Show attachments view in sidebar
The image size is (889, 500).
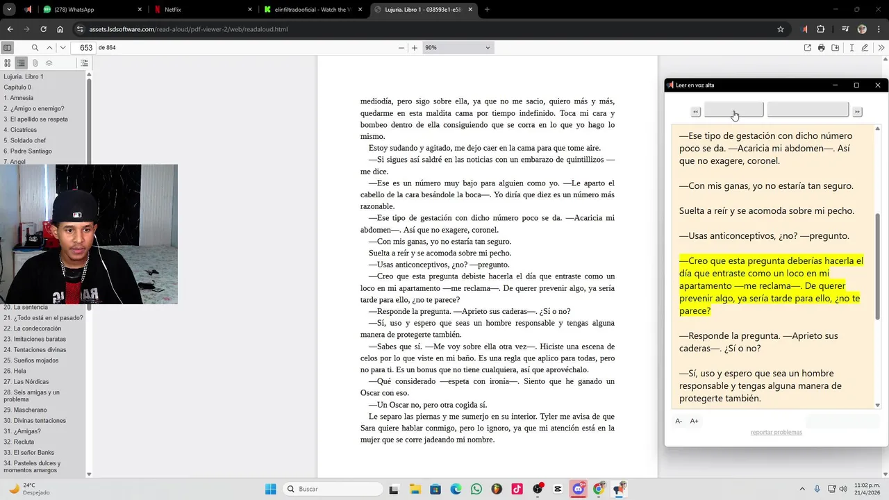pos(35,63)
